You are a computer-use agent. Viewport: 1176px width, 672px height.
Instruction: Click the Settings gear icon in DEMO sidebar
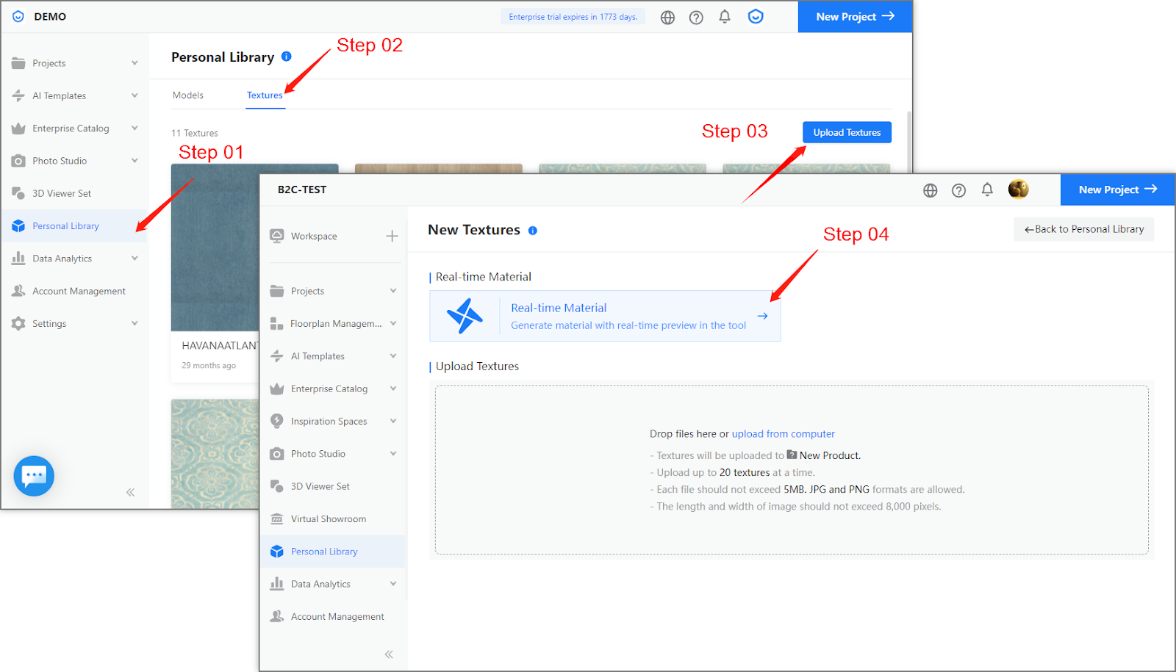pyautogui.click(x=18, y=323)
